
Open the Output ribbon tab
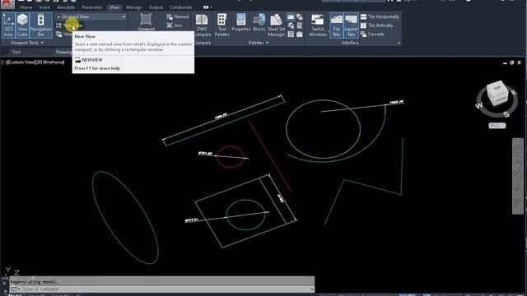click(x=156, y=7)
